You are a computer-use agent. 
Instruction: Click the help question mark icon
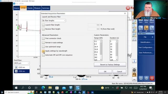(x=146, y=78)
